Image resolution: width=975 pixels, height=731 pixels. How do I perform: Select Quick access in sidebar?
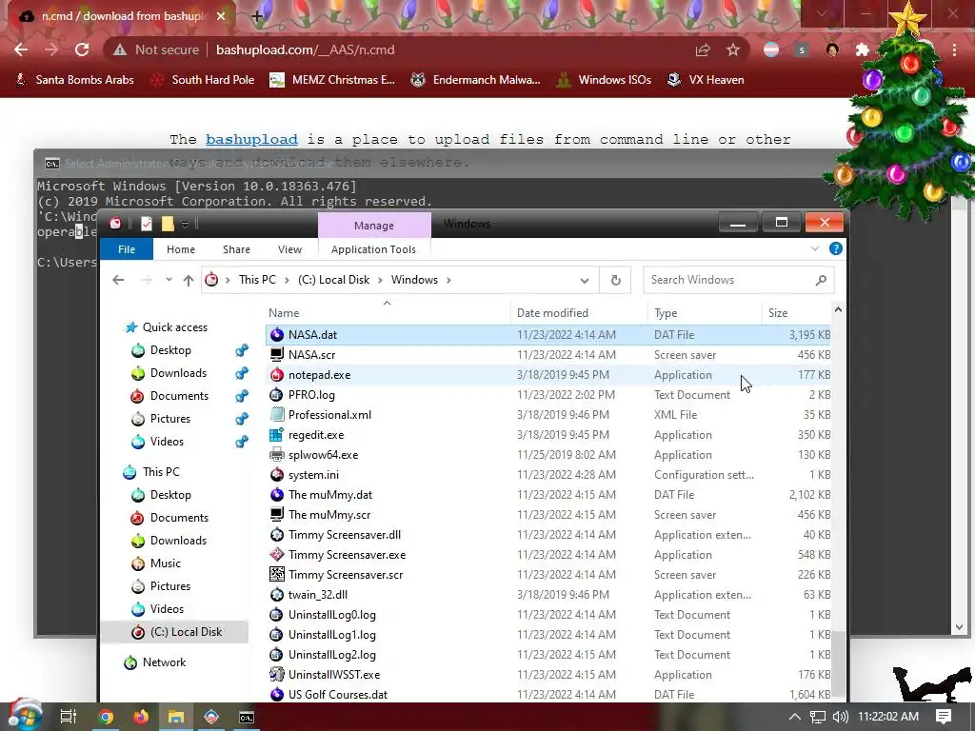175,327
